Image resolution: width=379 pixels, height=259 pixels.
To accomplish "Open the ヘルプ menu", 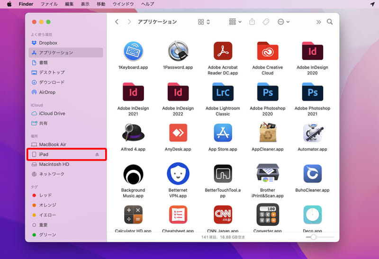I will coord(147,4).
